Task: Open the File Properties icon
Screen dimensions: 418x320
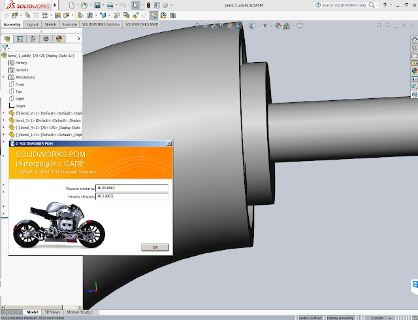Action: [157, 5]
